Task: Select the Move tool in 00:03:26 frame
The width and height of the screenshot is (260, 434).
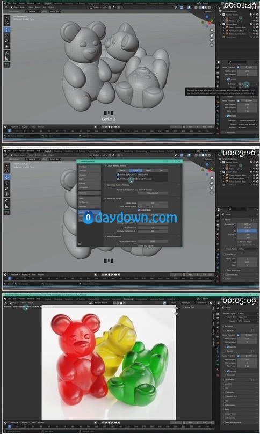Action: pyautogui.click(x=6, y=177)
